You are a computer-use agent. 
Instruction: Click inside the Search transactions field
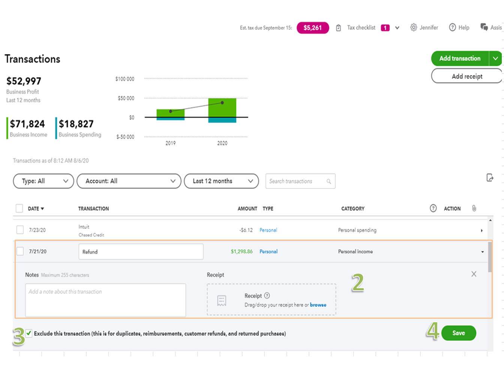(296, 181)
